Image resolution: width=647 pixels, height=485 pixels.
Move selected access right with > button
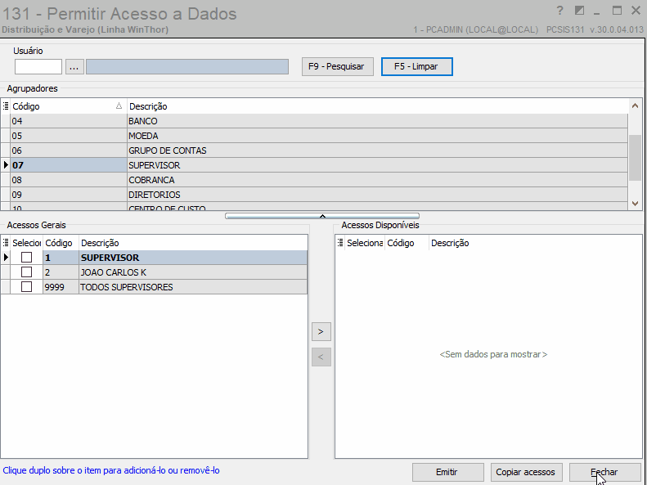tap(321, 331)
